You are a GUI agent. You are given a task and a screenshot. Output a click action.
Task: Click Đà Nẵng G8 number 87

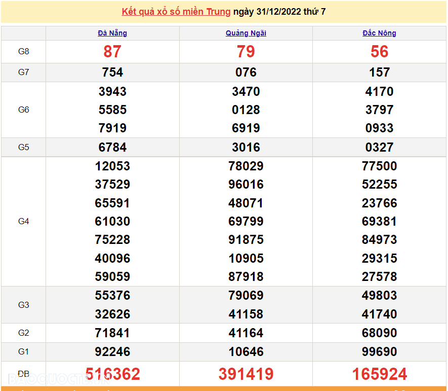(x=112, y=52)
